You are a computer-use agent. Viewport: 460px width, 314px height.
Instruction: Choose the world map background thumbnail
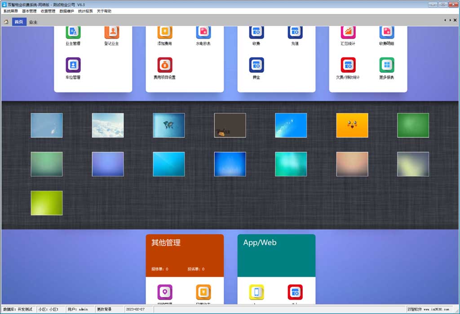(x=169, y=125)
